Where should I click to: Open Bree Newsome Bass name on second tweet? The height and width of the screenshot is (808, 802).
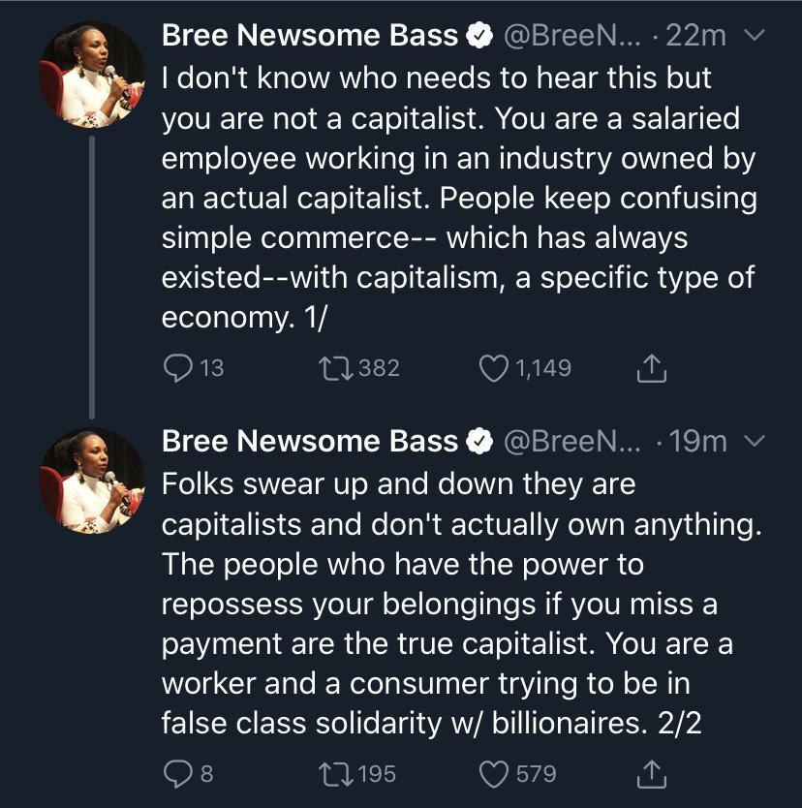point(310,442)
